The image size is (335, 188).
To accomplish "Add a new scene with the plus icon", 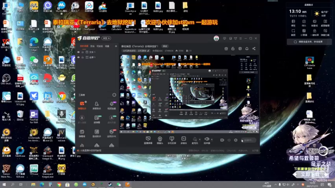I will click(116, 46).
